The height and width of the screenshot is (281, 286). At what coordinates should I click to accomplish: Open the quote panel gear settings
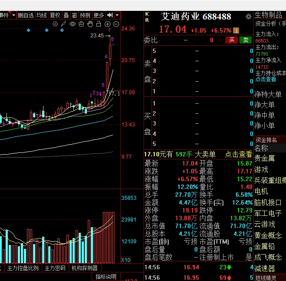tap(248, 17)
